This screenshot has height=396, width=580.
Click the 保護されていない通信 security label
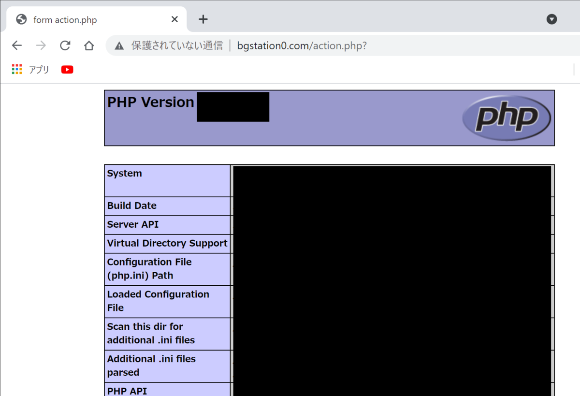pos(177,46)
